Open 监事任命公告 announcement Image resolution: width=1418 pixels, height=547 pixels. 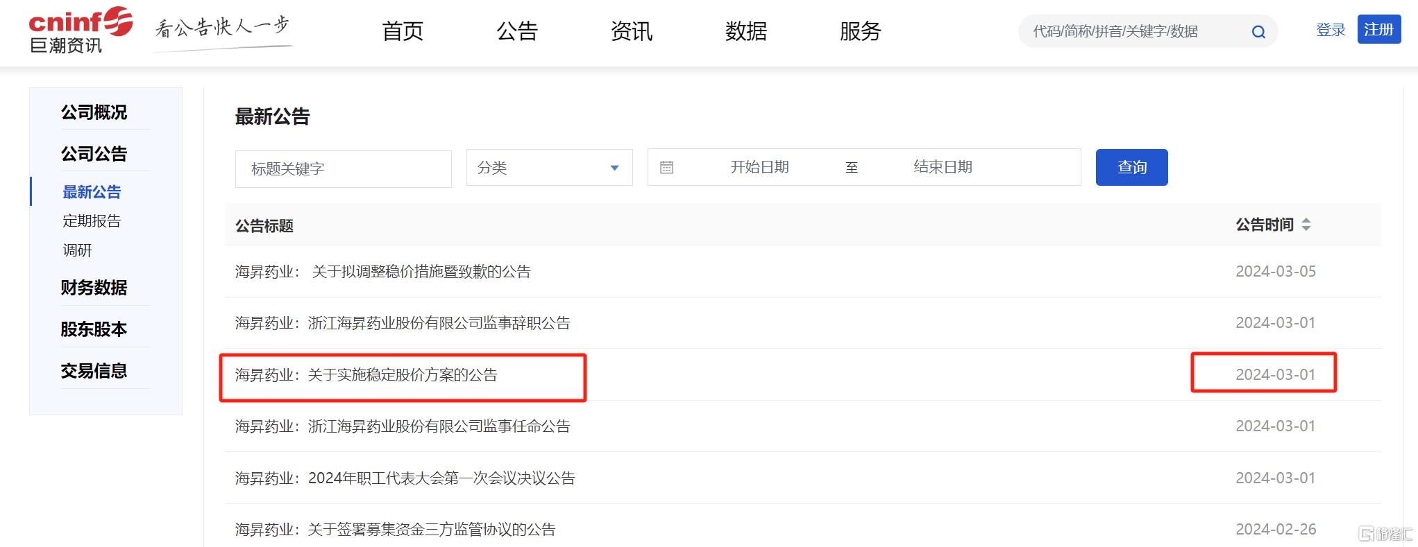tap(403, 426)
